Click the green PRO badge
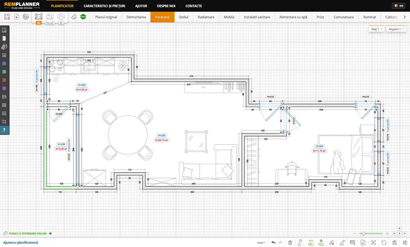Screen dimensions: 410x247 tap(83, 17)
